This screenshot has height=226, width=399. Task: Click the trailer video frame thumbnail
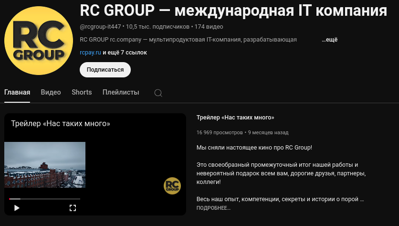(x=45, y=165)
